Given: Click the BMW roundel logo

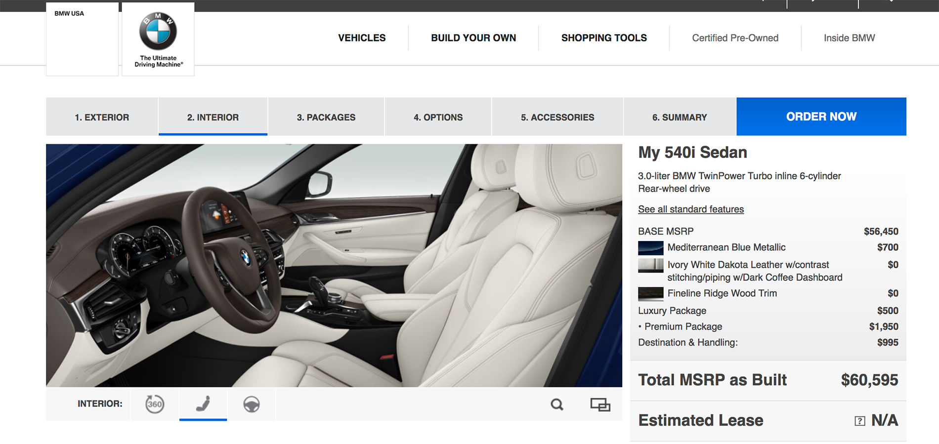Looking at the screenshot, I should click(158, 32).
